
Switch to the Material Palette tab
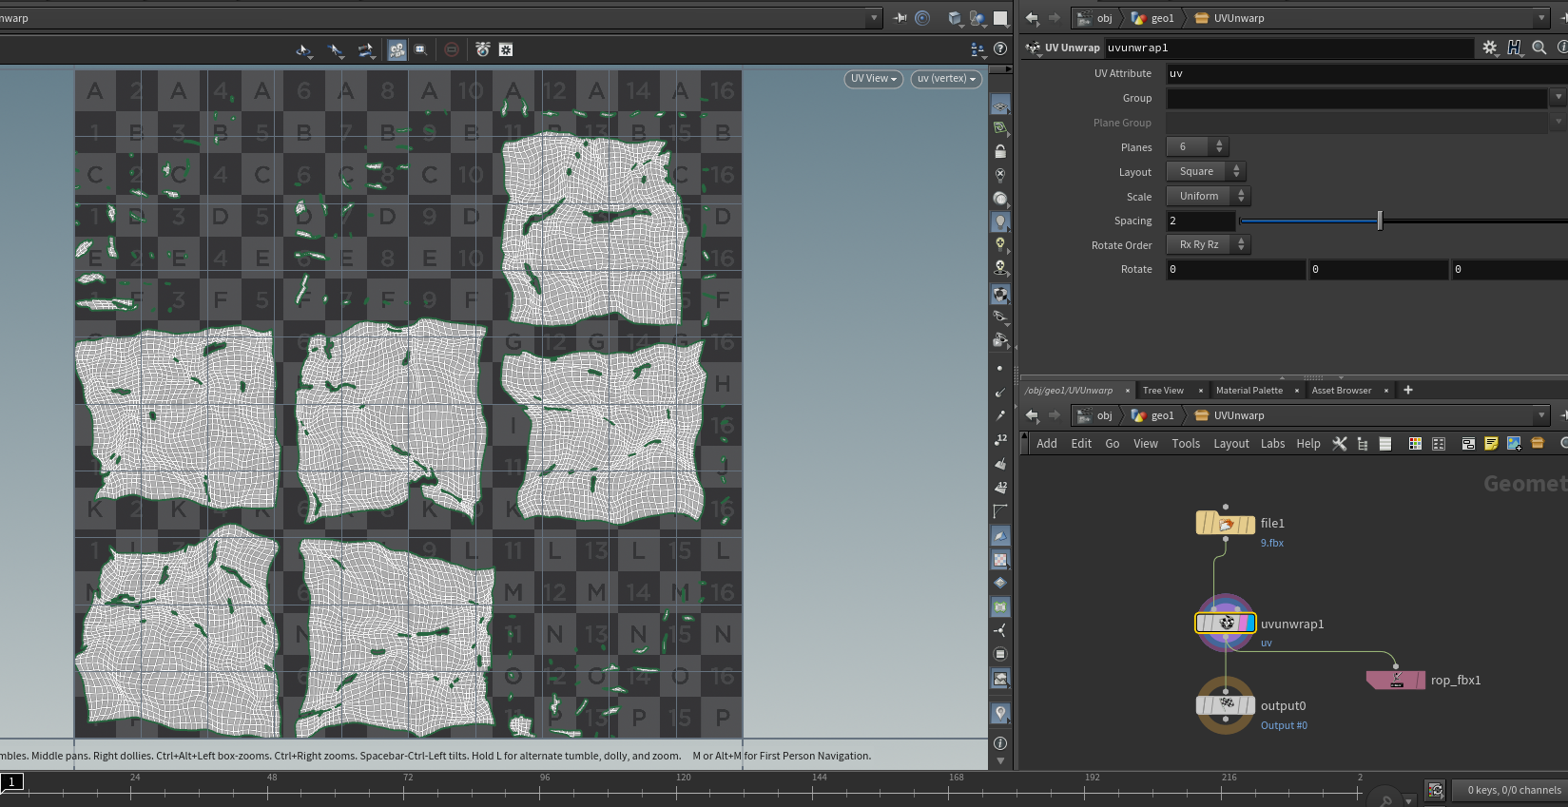coord(1249,391)
